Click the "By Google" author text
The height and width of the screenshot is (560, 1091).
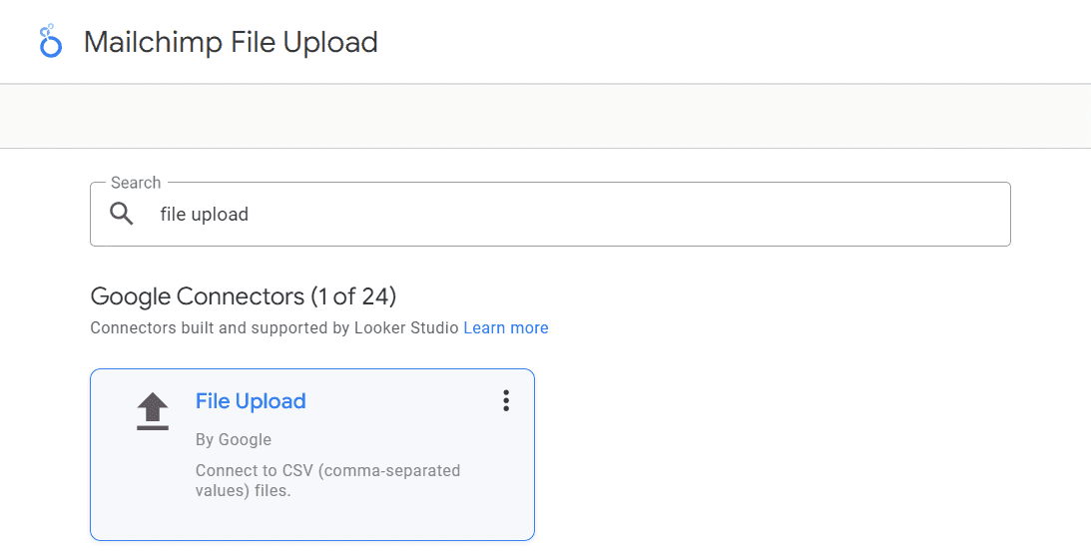(x=234, y=439)
